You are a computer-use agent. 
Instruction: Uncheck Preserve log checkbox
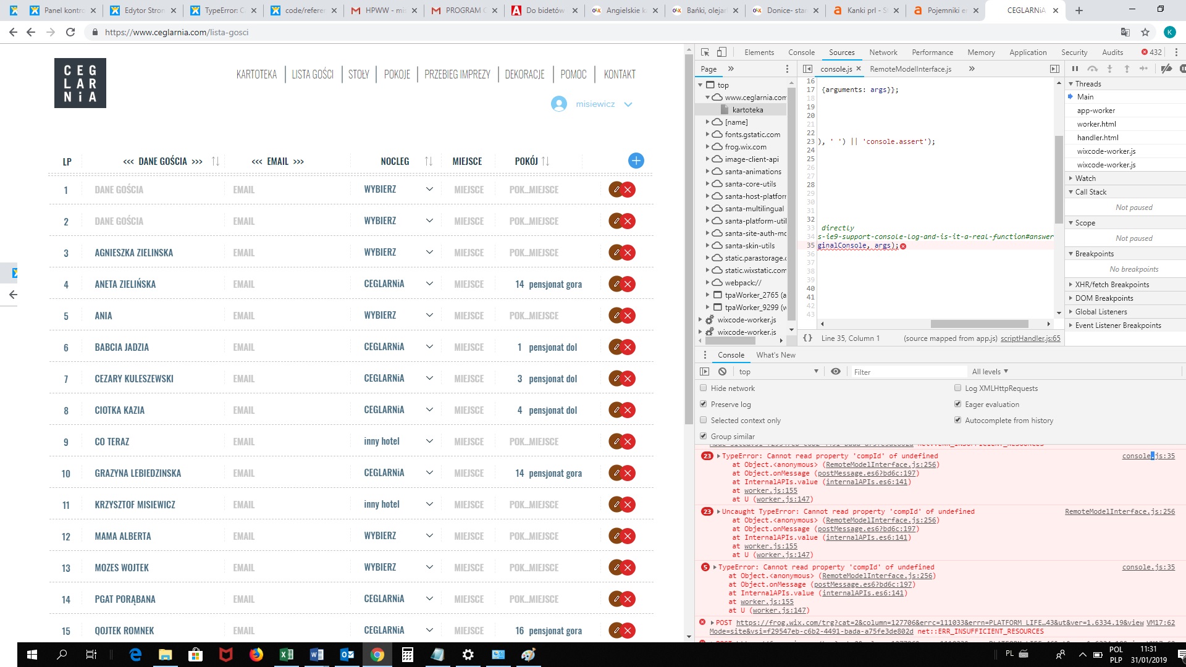pyautogui.click(x=703, y=404)
